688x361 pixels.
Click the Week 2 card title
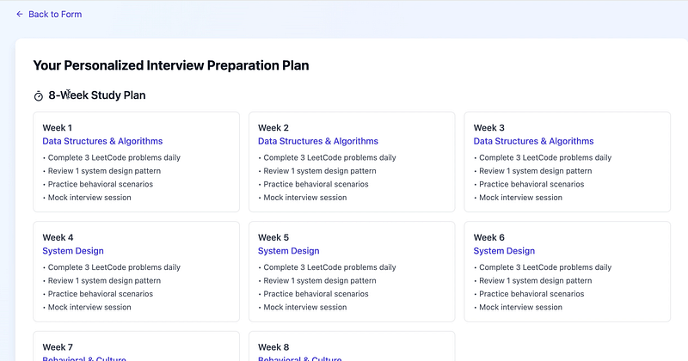coord(273,128)
